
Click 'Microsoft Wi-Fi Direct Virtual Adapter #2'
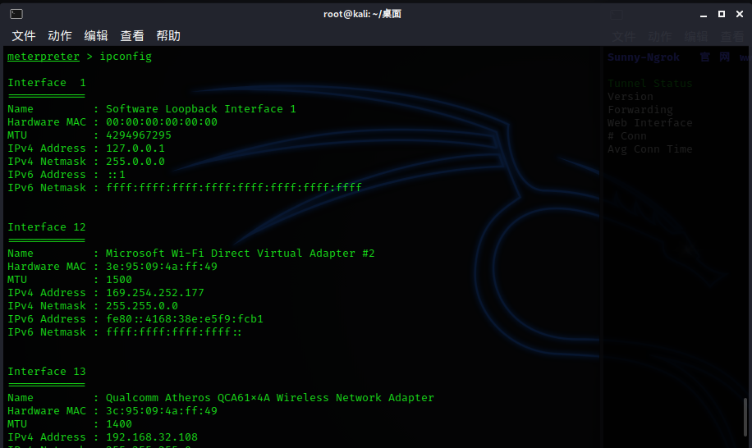tap(241, 254)
